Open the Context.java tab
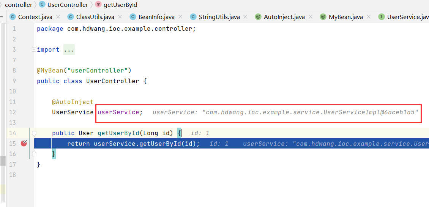 click(x=35, y=17)
